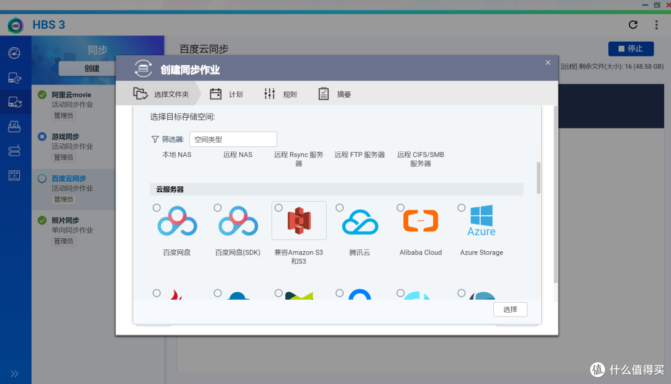Click the Alibaba Cloud logo
671x384 pixels.
pos(421,221)
